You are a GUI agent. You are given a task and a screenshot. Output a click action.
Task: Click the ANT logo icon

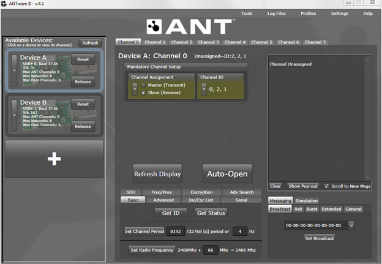coord(154,26)
